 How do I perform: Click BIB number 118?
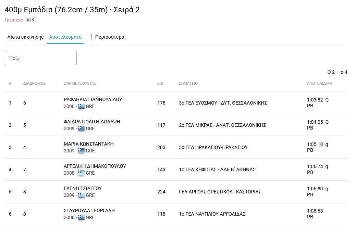(161, 214)
